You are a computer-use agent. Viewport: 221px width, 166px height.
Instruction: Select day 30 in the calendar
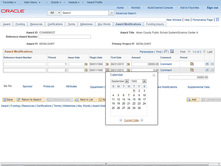coord(139,108)
